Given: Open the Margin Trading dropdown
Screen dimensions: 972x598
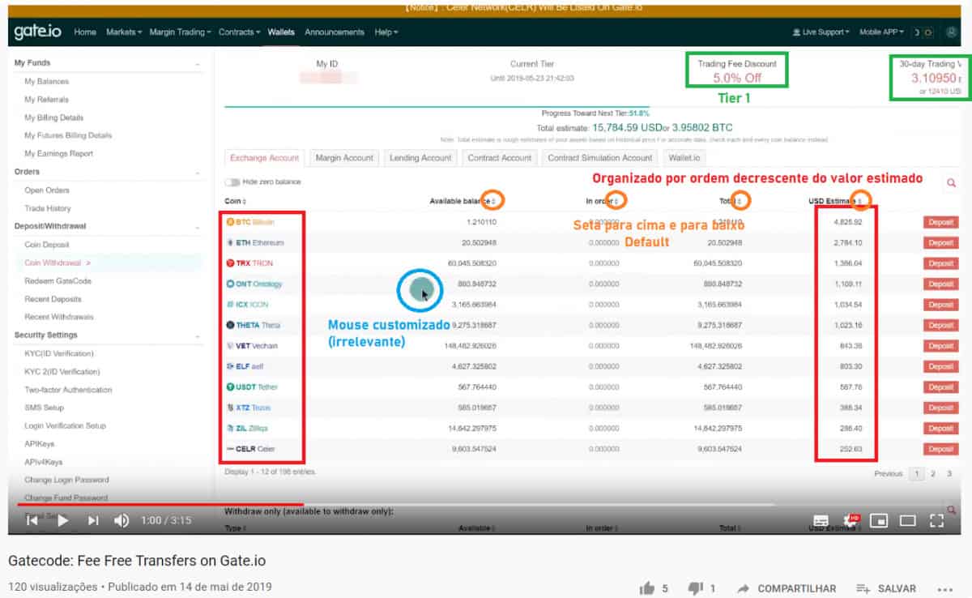Looking at the screenshot, I should (180, 32).
